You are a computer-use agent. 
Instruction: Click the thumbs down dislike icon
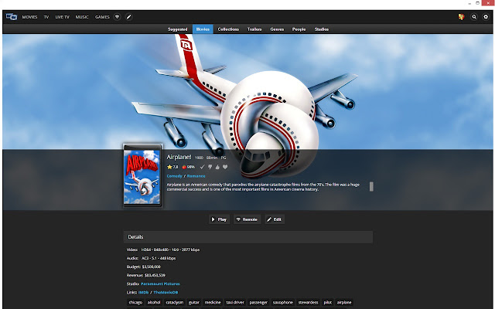[x=210, y=167]
